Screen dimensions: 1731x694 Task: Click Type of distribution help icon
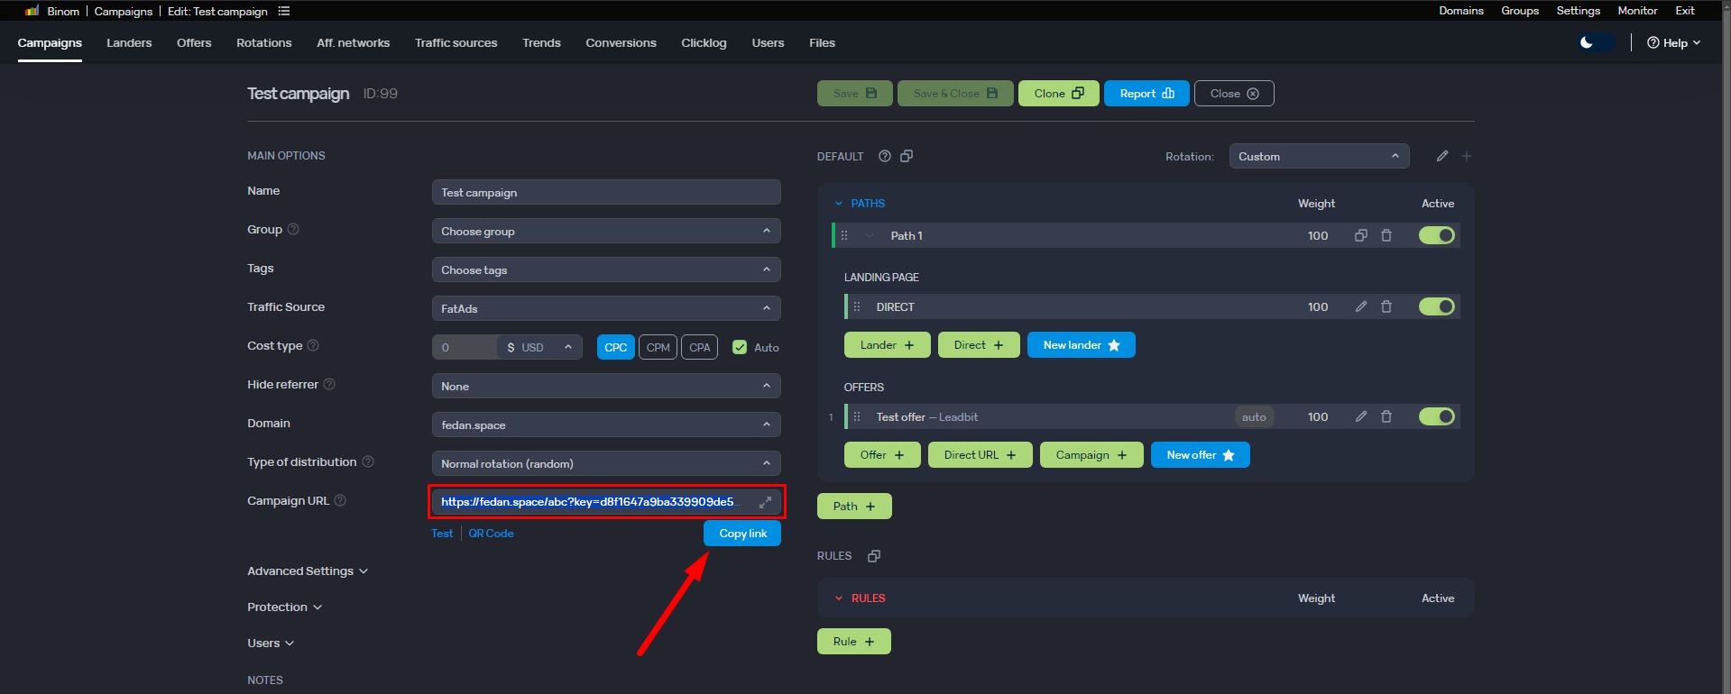click(x=368, y=461)
